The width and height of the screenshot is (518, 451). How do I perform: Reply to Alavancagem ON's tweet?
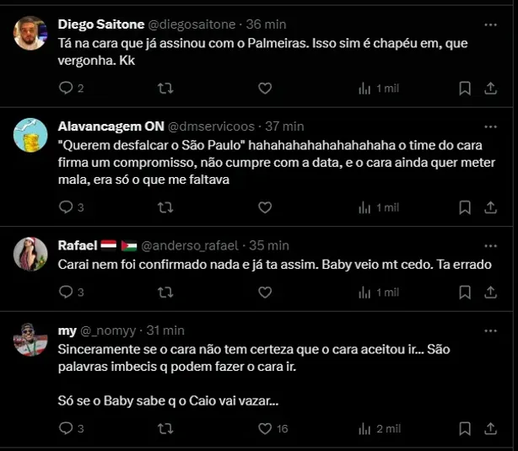pos(66,207)
